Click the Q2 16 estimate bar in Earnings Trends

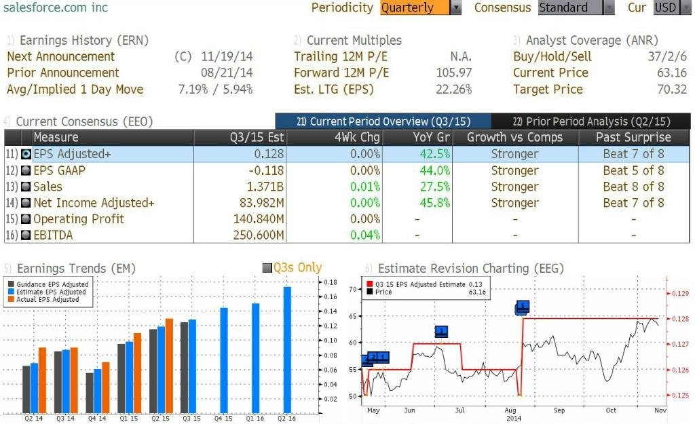(x=287, y=350)
